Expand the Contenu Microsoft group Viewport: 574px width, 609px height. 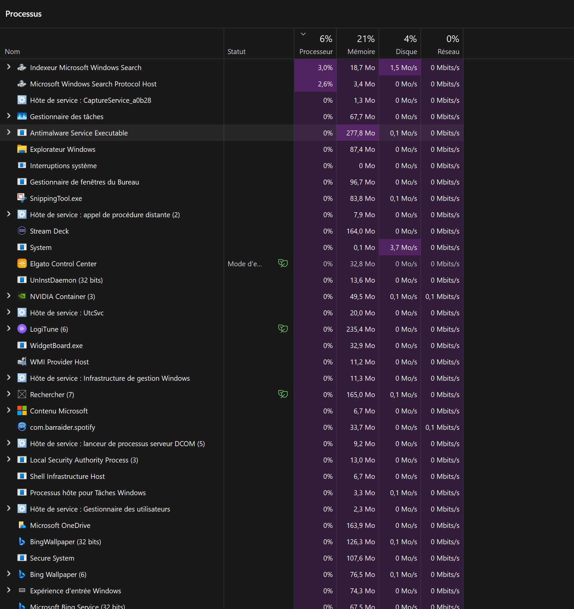pyautogui.click(x=9, y=410)
